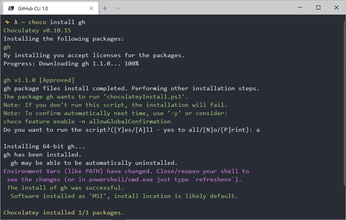Viewport: 346px width, 220px height.
Task: Maximize the terminal window
Action: [318, 7]
